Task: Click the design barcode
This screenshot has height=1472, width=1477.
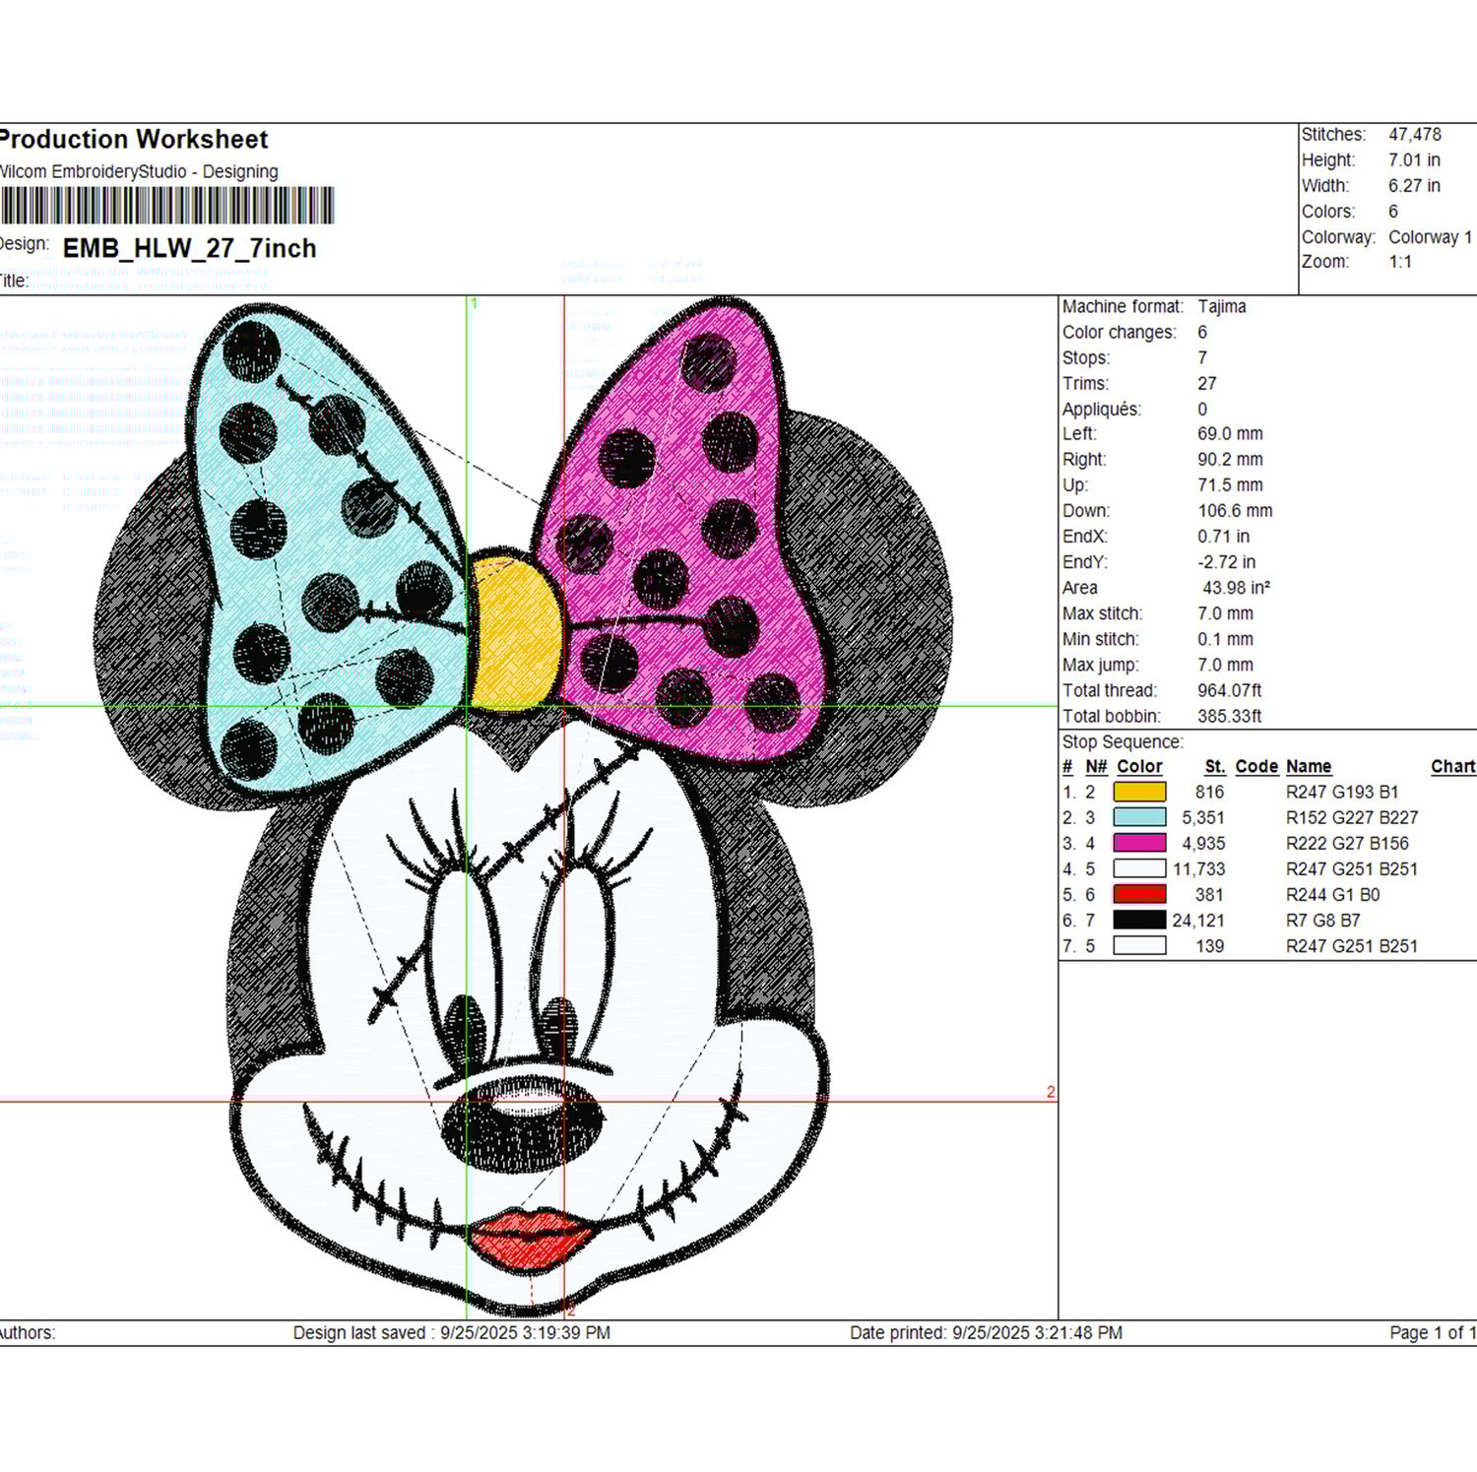Action: [x=167, y=207]
